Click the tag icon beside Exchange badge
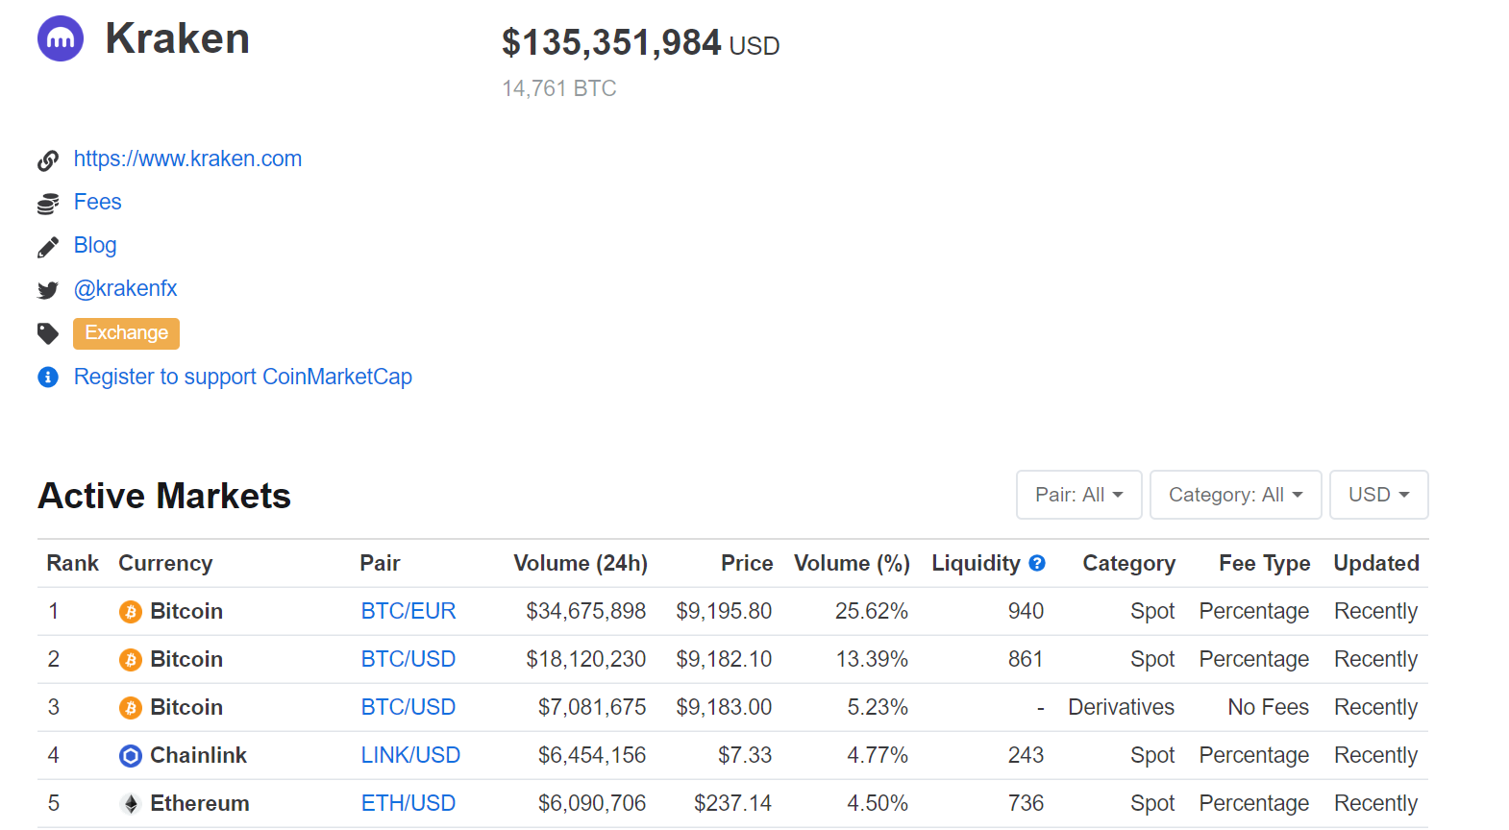This screenshot has height=830, width=1509. pyautogui.click(x=48, y=333)
